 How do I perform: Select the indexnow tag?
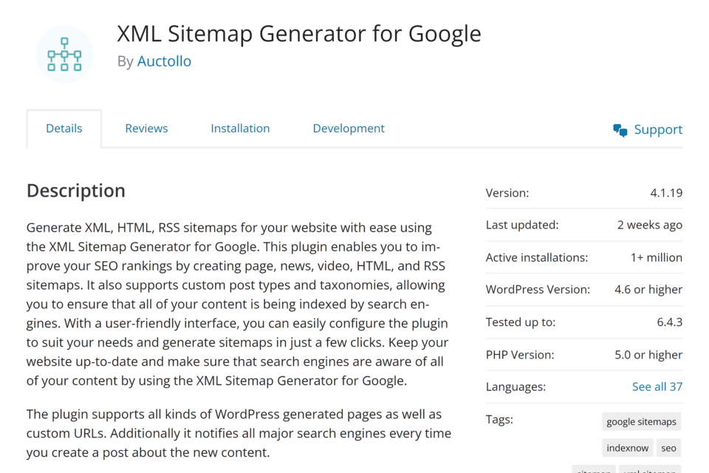[627, 448]
